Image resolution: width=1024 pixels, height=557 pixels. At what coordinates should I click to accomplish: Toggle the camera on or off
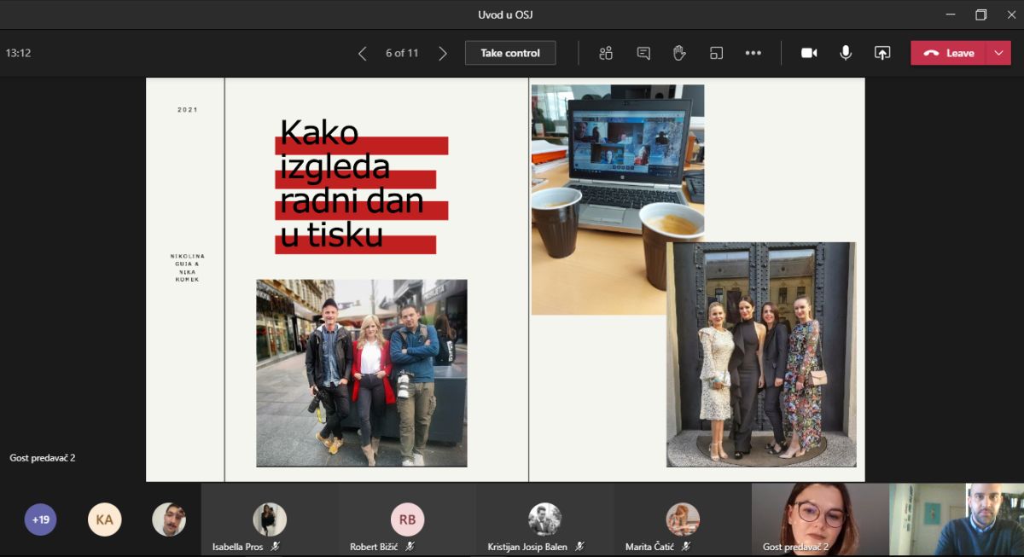click(809, 53)
